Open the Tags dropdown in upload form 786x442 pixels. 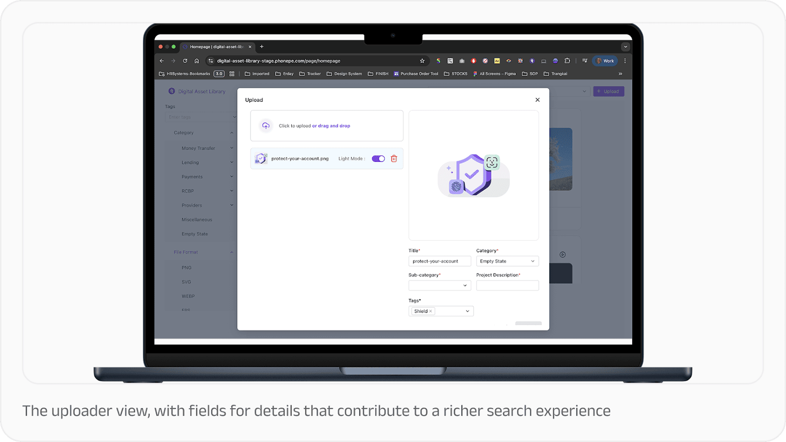pos(467,311)
